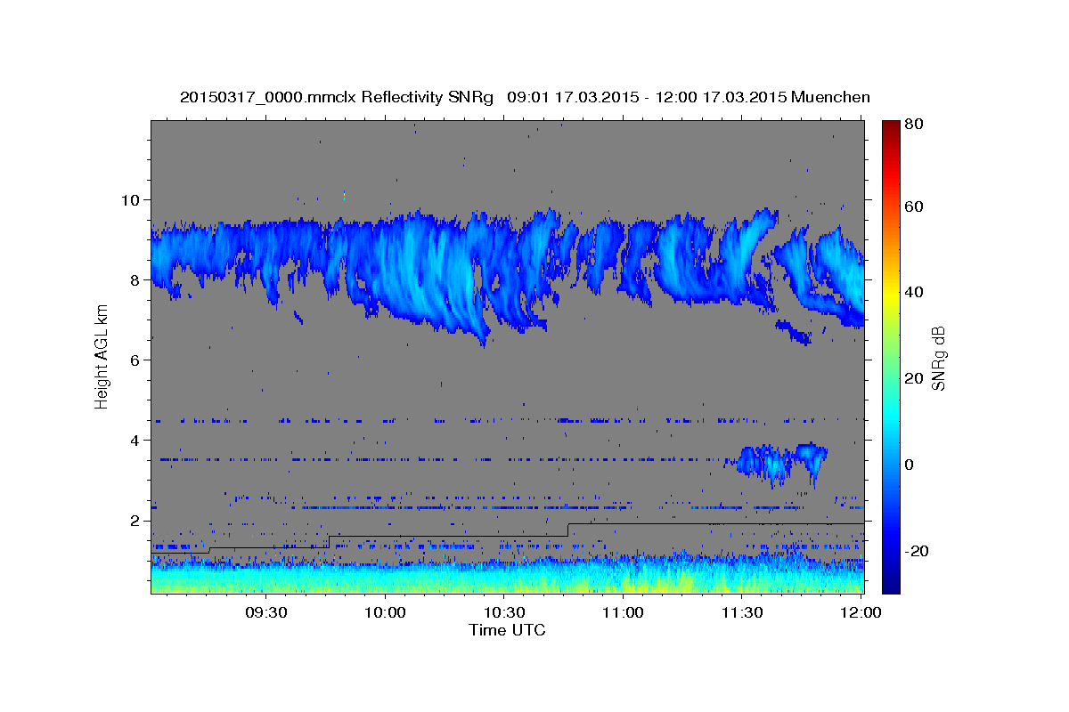Click the colorbar value 80

913,125
